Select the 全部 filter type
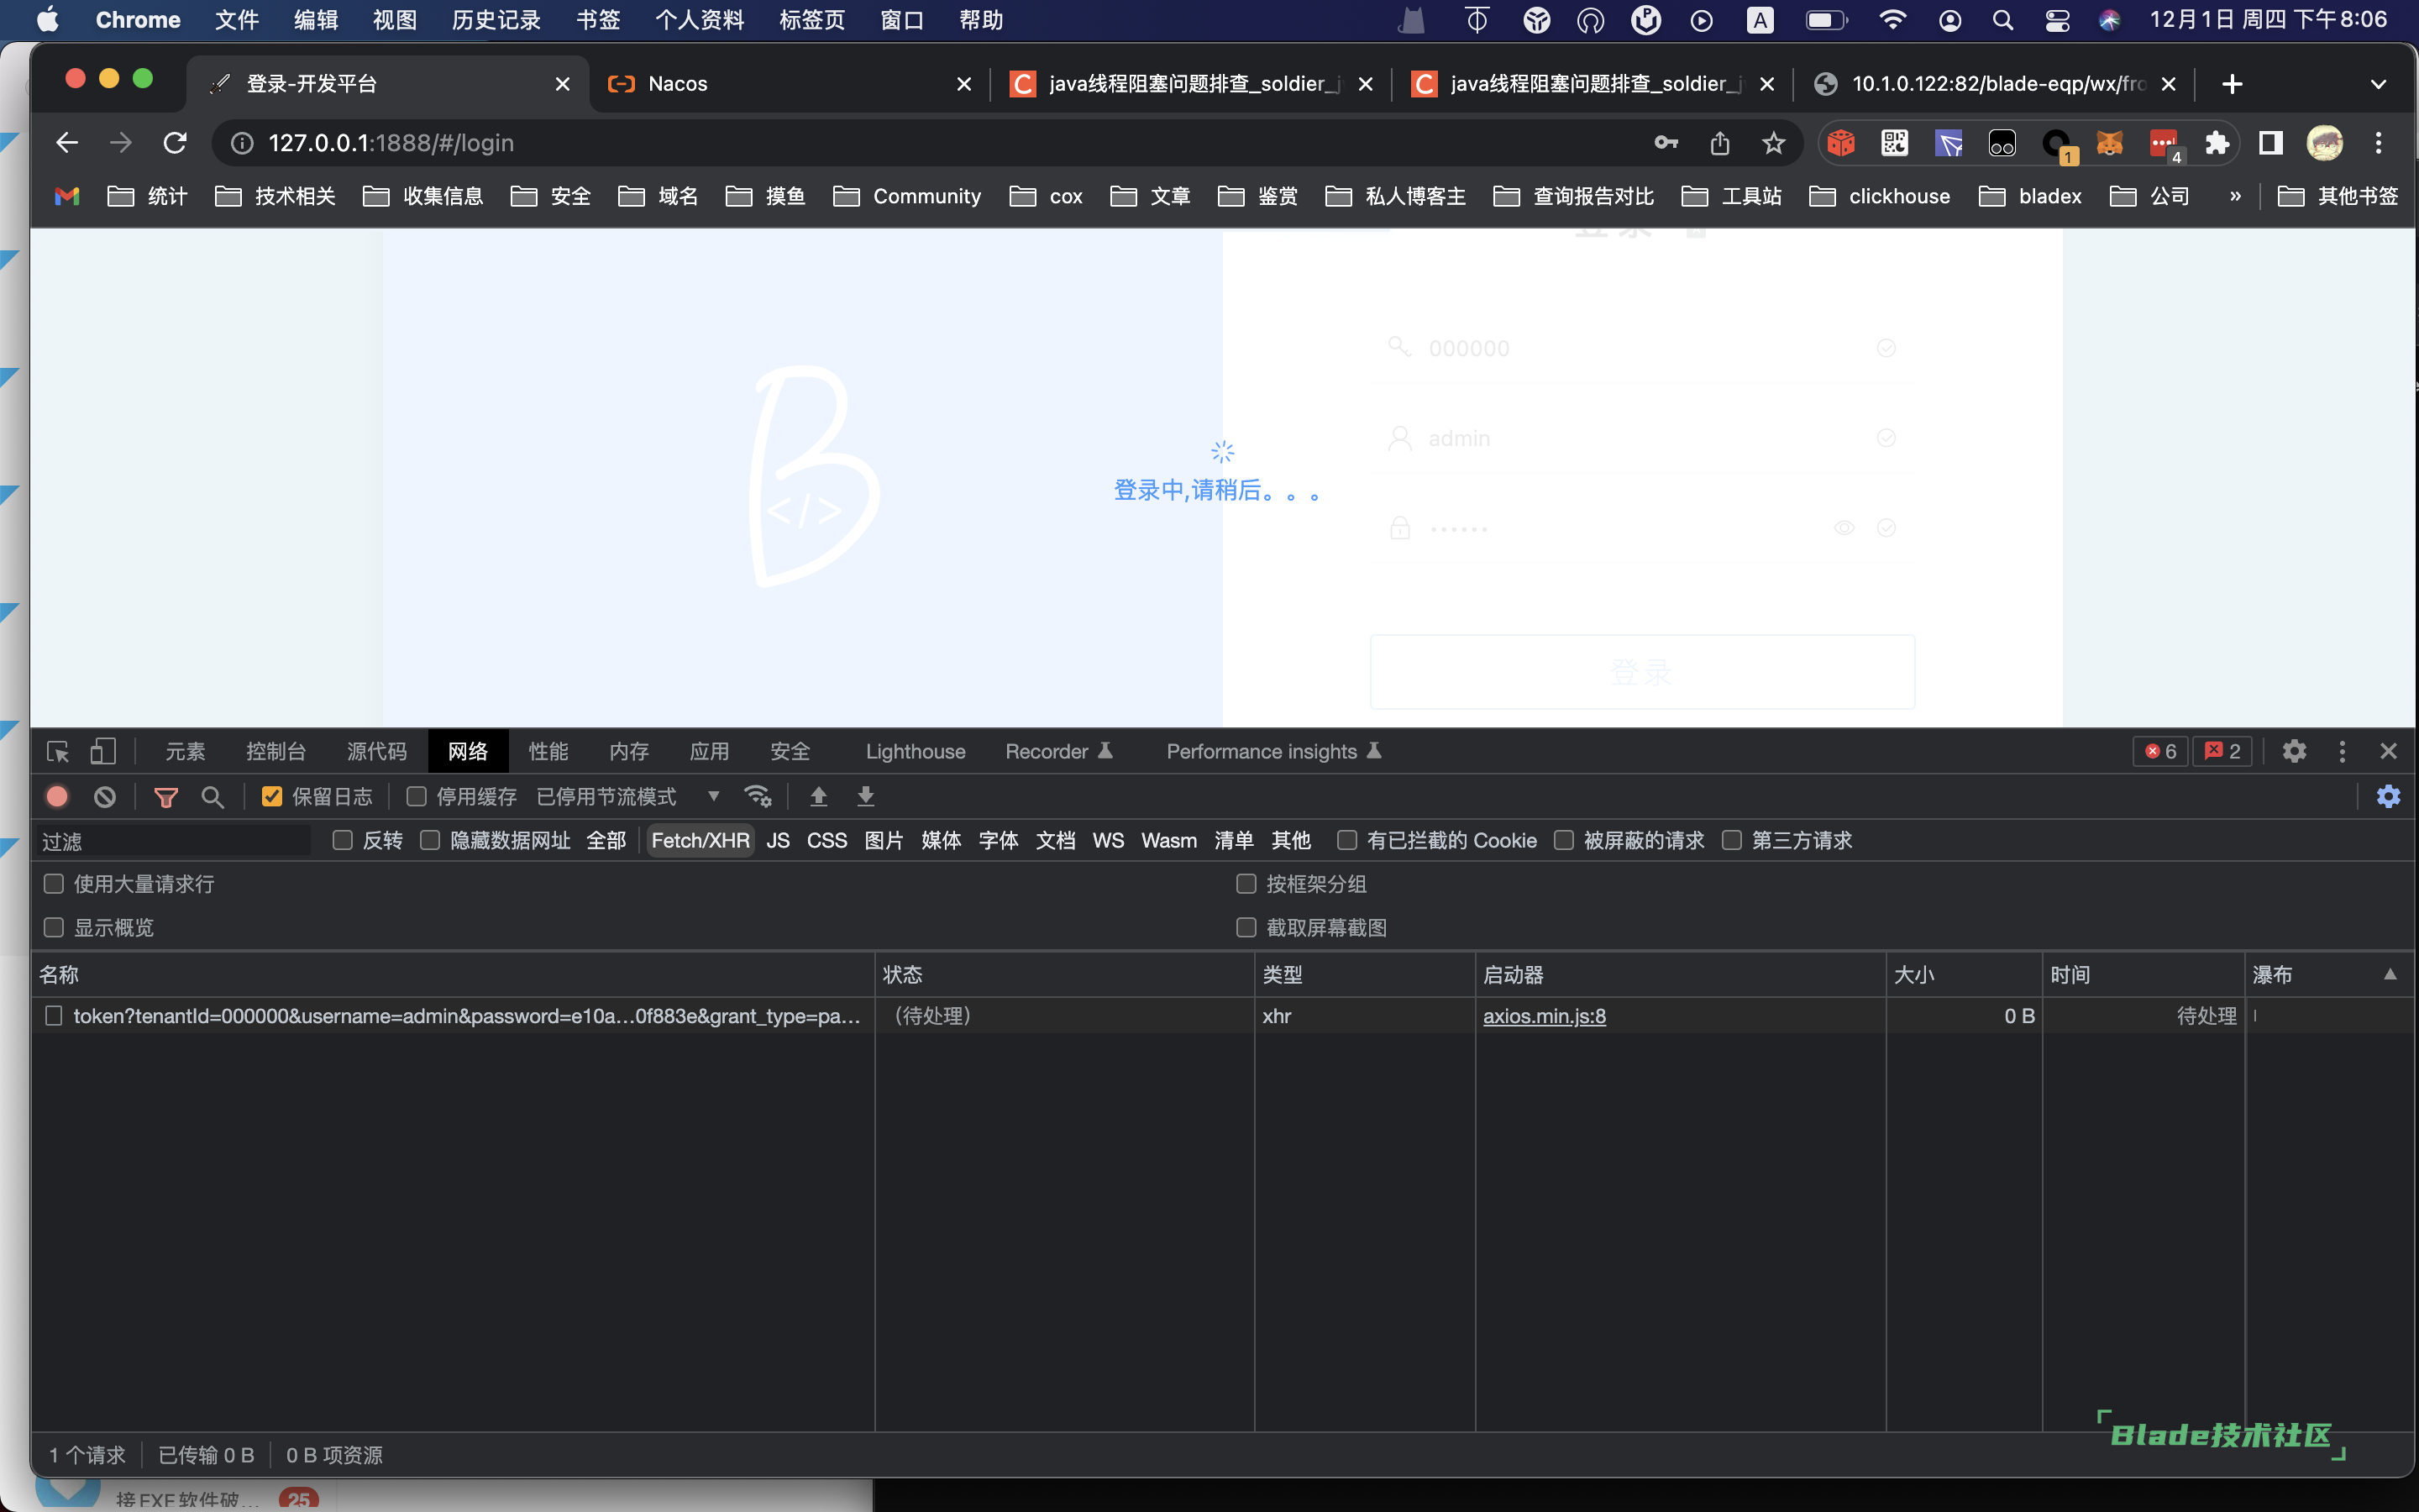The width and height of the screenshot is (2419, 1512). (606, 840)
